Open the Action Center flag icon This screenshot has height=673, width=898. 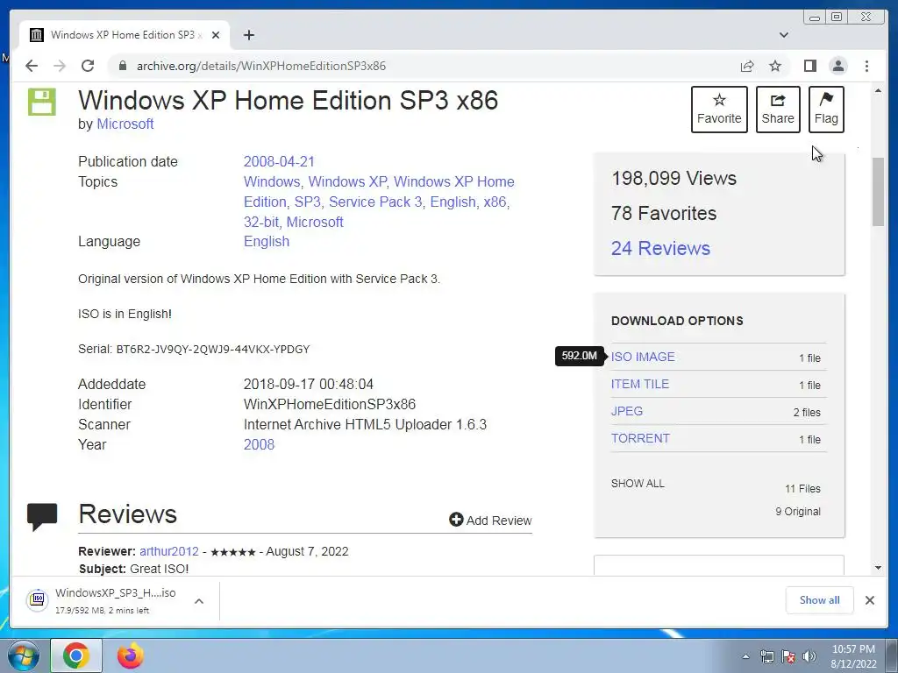[788, 657]
